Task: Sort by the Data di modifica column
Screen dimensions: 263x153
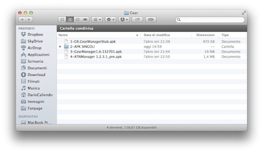Action: 157,35
